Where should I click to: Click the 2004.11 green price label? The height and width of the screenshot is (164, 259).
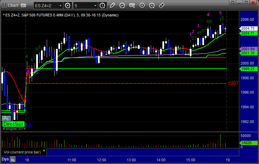pos(248,33)
